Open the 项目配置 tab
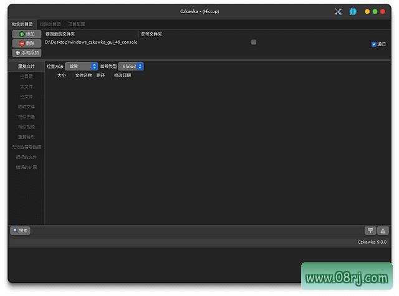The image size is (399, 296). pyautogui.click(x=76, y=24)
